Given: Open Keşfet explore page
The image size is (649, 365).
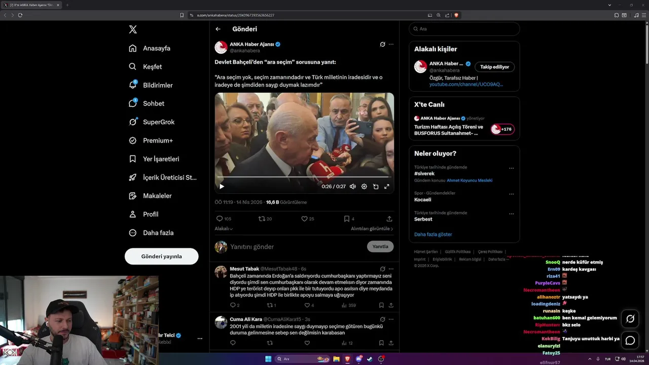Looking at the screenshot, I should (146, 66).
